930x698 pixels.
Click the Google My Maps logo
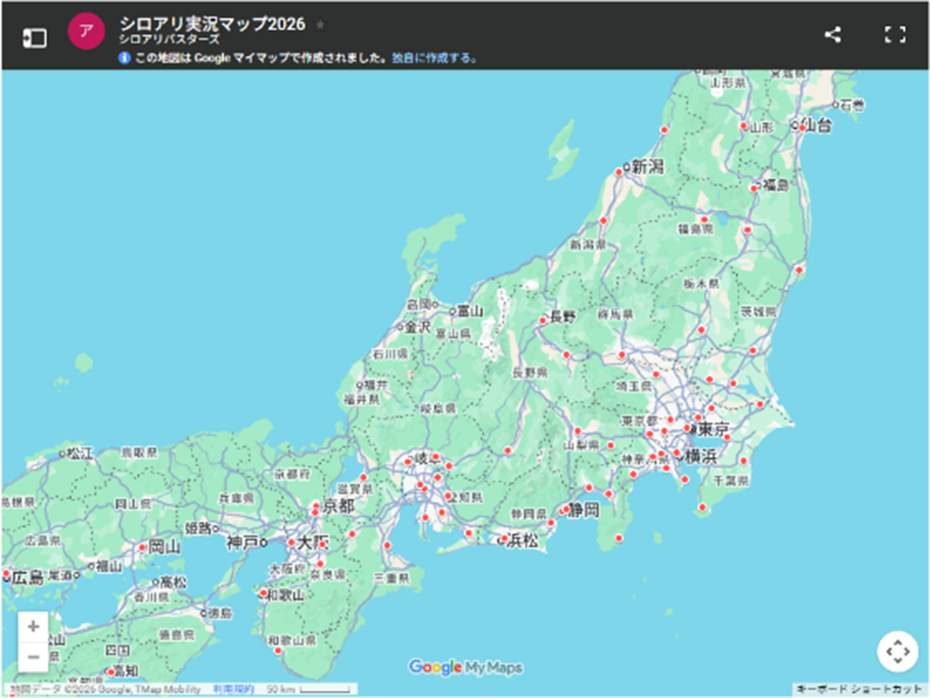465,667
